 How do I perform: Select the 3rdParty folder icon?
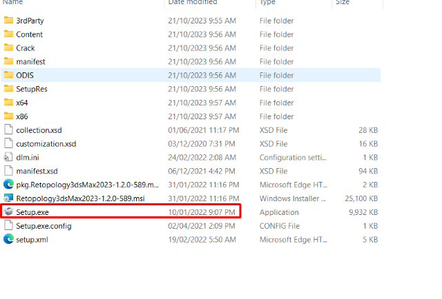pyautogui.click(x=9, y=21)
